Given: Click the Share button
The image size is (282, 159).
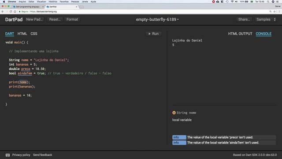Looking at the screenshot, I should (x=244, y=19).
